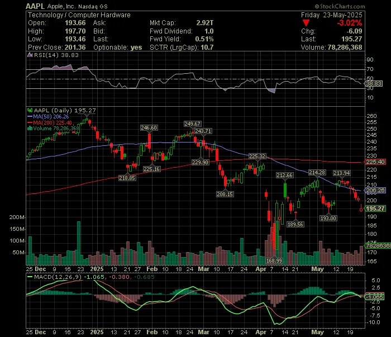Click the AAPL ticker symbol title

(35, 6)
